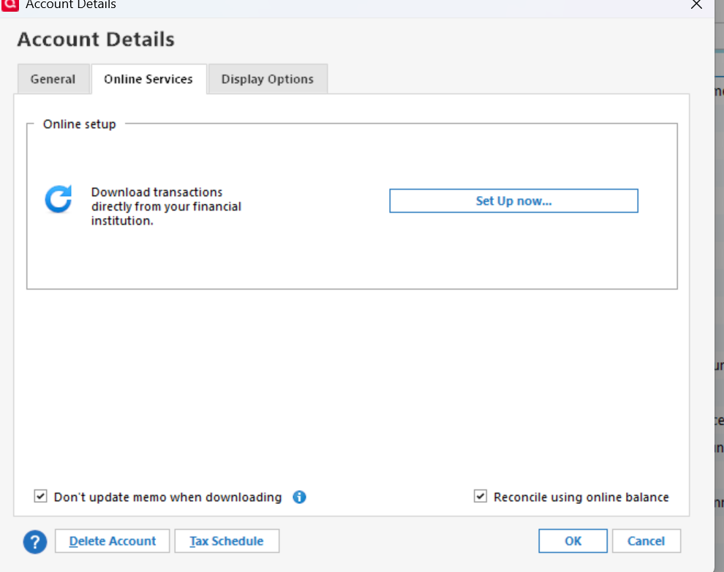Open the blue question mark help icon
724x572 pixels.
point(35,541)
